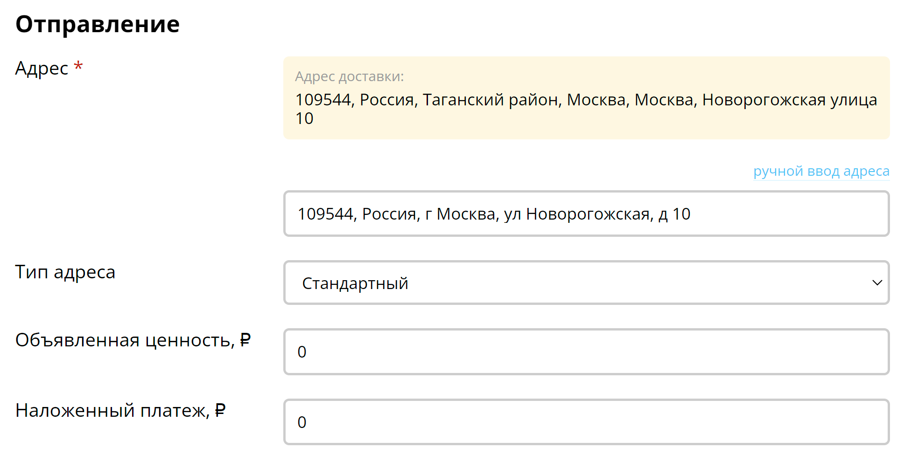
Task: Click the 'ручной ввод адреса' link
Action: (821, 171)
